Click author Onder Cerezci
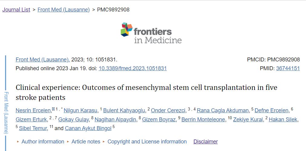This screenshot has width=306, height=151. coord(168,110)
